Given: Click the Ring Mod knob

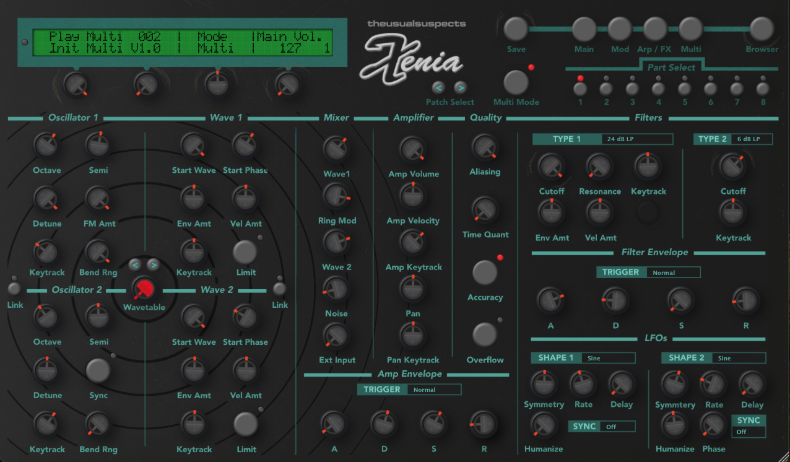Looking at the screenshot, I should tap(336, 196).
